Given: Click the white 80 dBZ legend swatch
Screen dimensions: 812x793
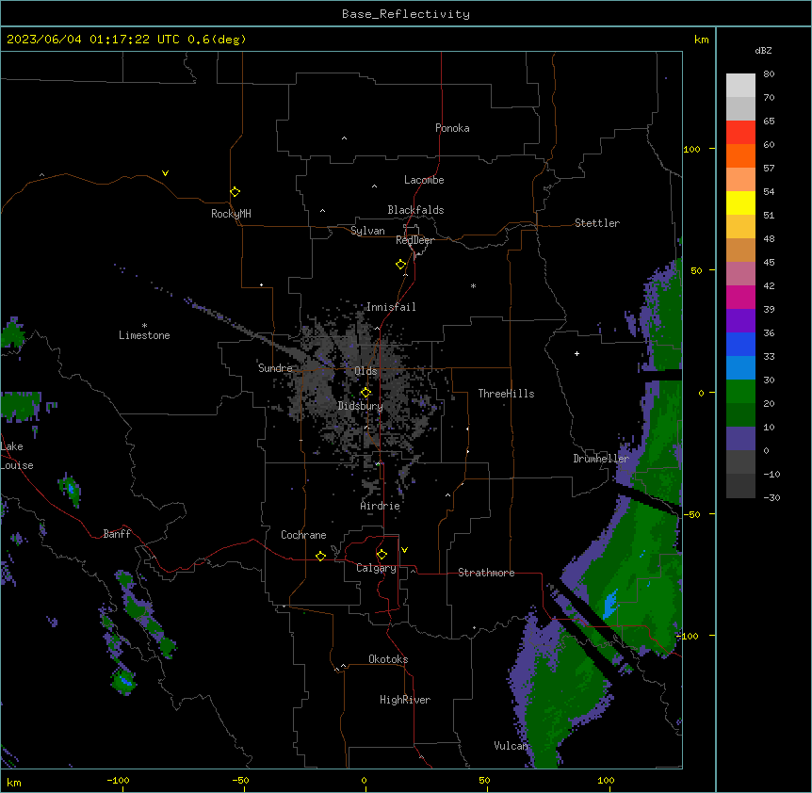Looking at the screenshot, I should pos(740,85).
